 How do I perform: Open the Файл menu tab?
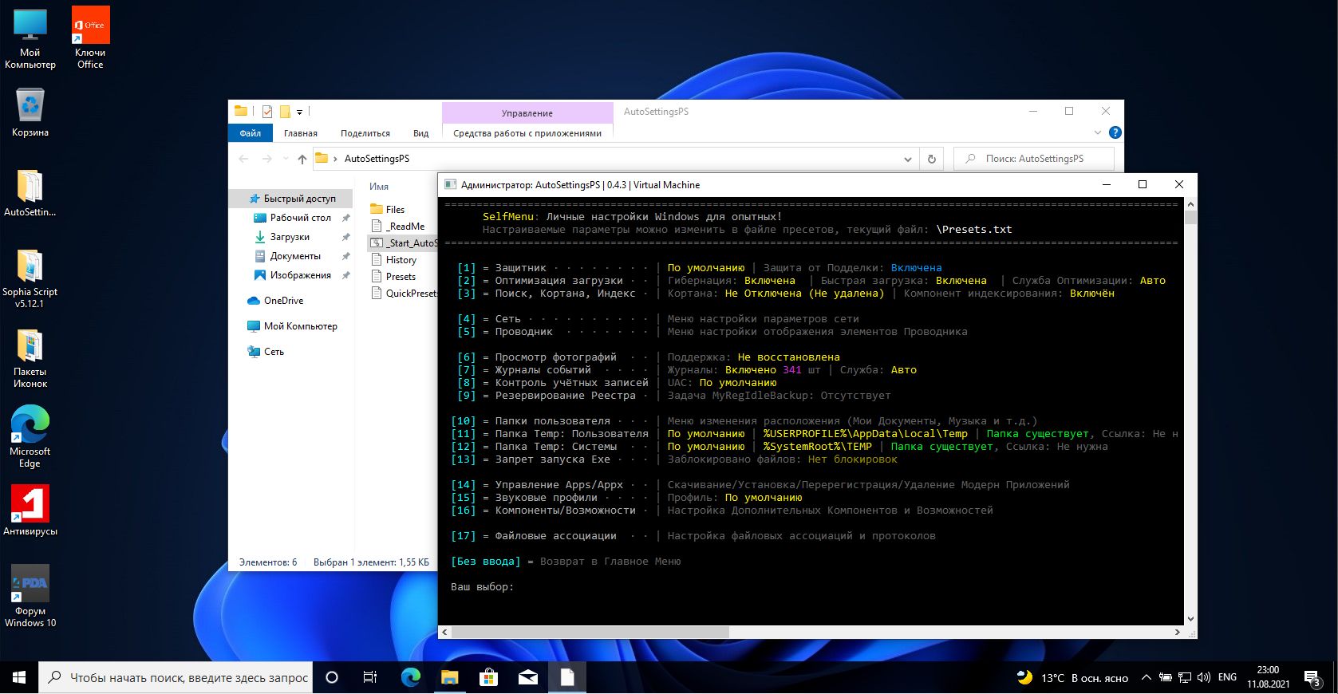click(x=251, y=133)
